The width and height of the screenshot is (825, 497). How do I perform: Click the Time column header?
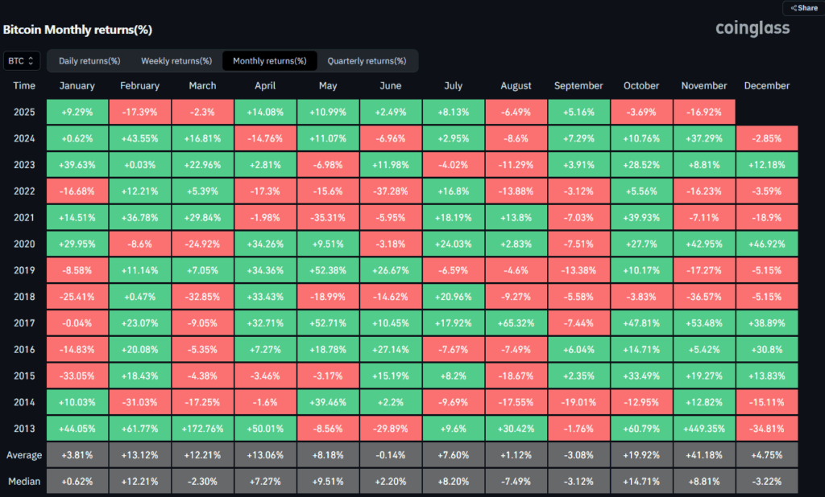[x=24, y=86]
